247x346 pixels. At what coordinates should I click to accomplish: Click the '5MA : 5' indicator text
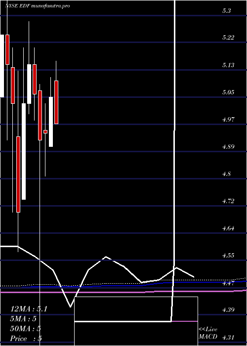pyautogui.click(x=23, y=319)
